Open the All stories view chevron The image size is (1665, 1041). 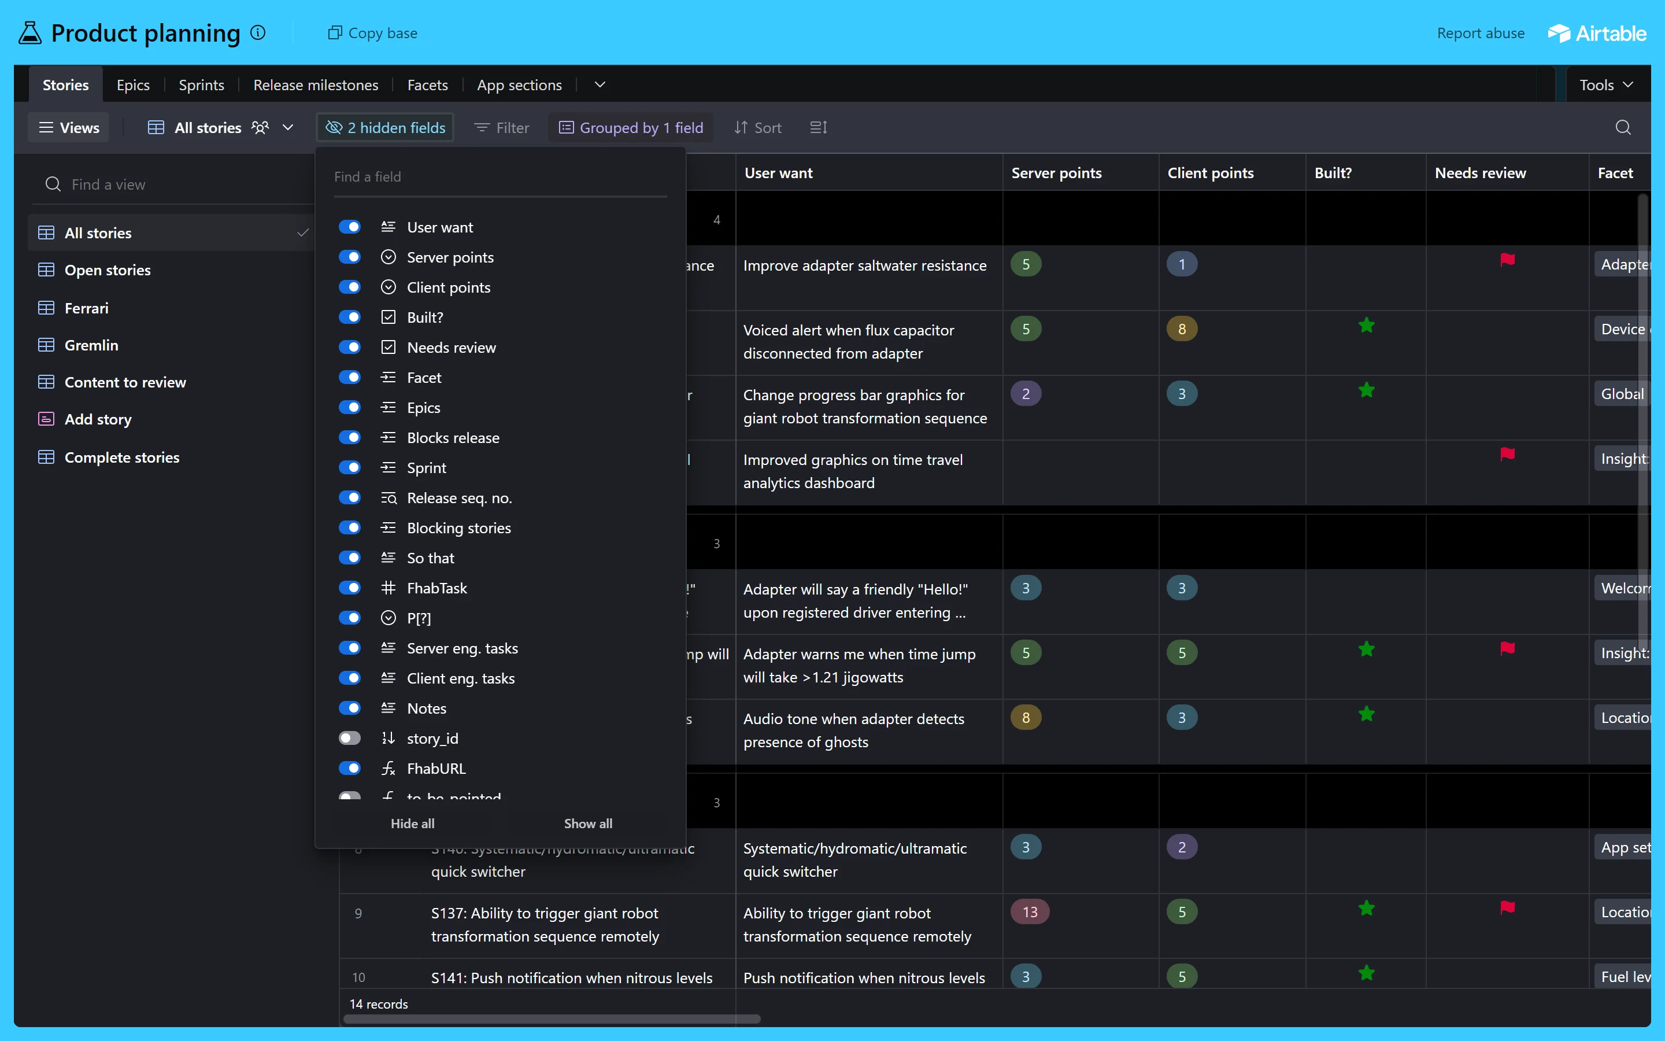click(x=288, y=127)
